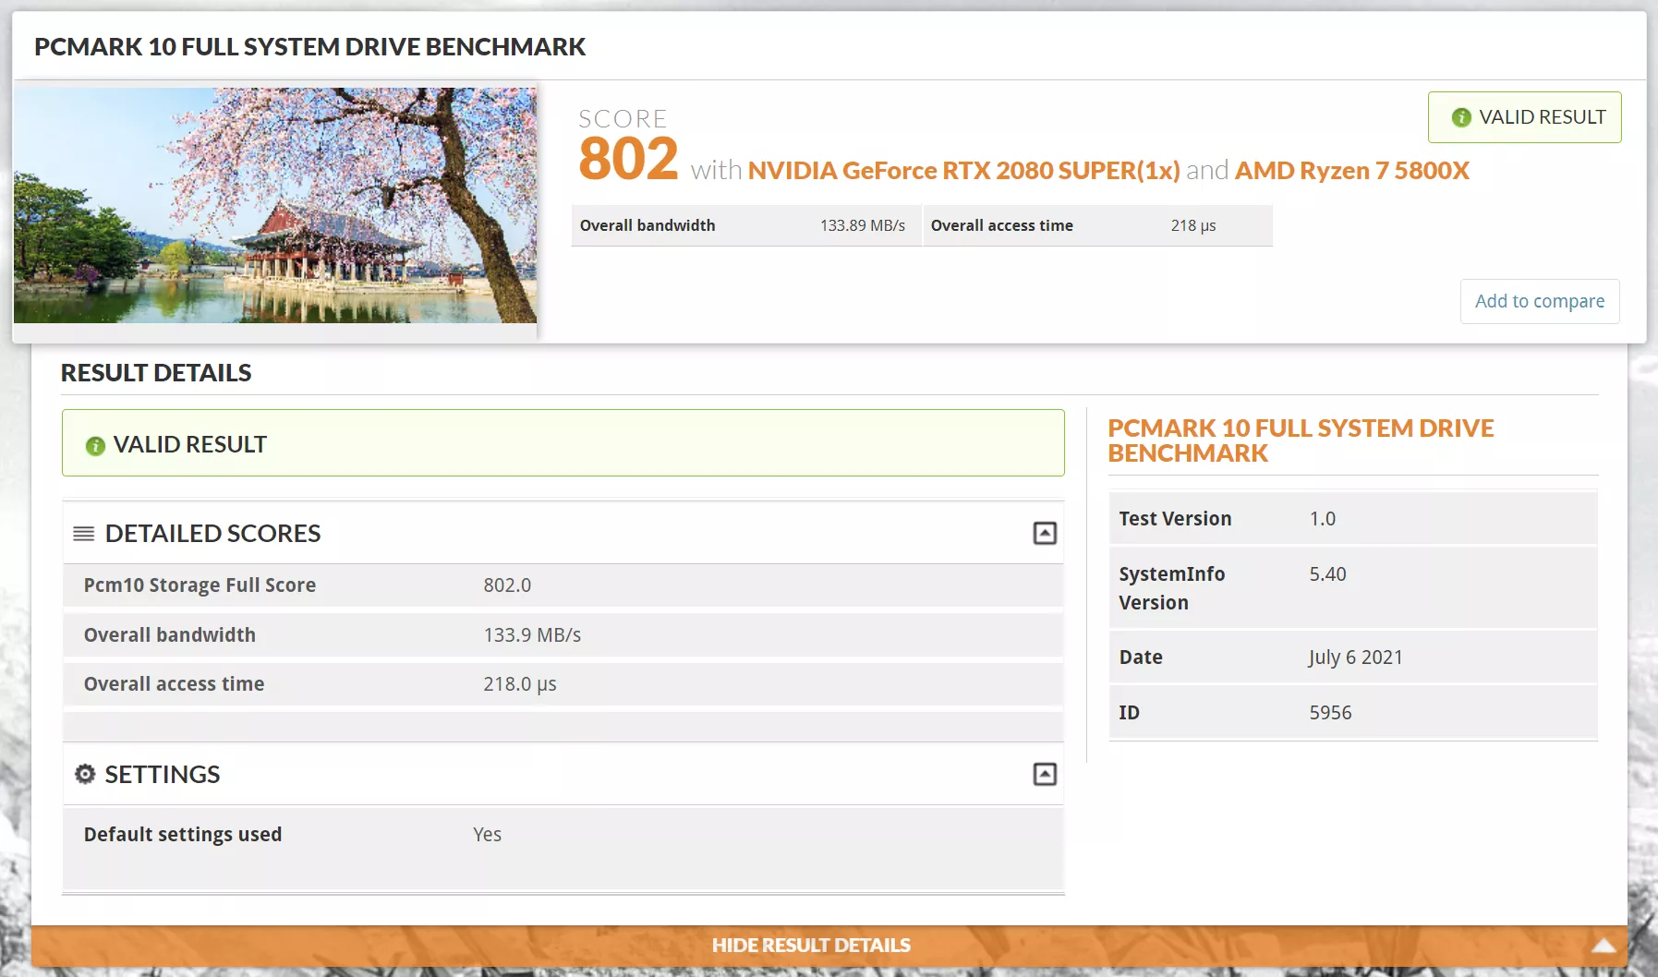
Task: Click the gear icon beside SETTINGS
Action: coord(85,774)
